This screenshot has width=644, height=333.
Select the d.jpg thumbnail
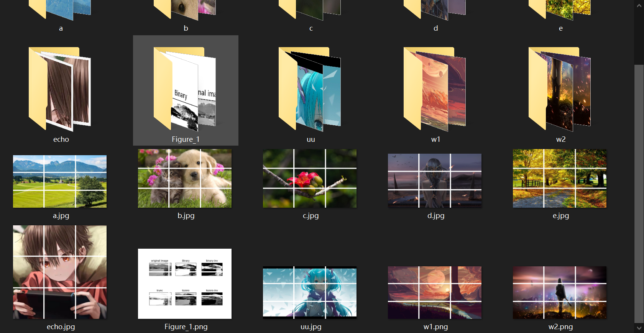[435, 180]
